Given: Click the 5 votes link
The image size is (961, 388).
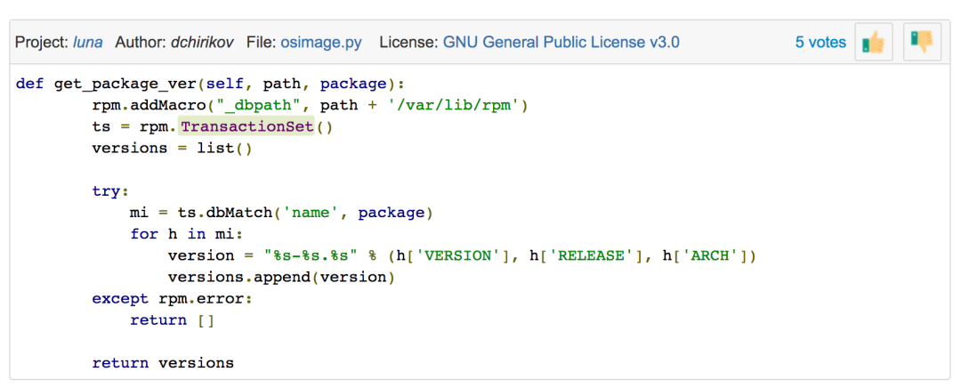Looking at the screenshot, I should [820, 42].
